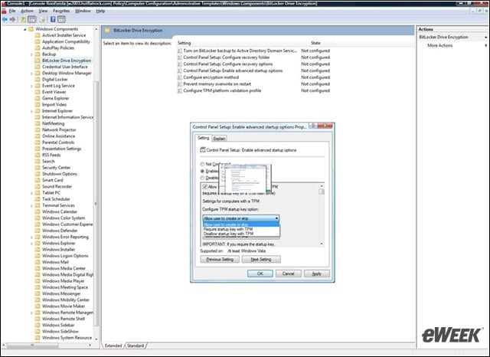Open the Favorites menu
Viewport: 490px width, 357px height.
pos(61,11)
